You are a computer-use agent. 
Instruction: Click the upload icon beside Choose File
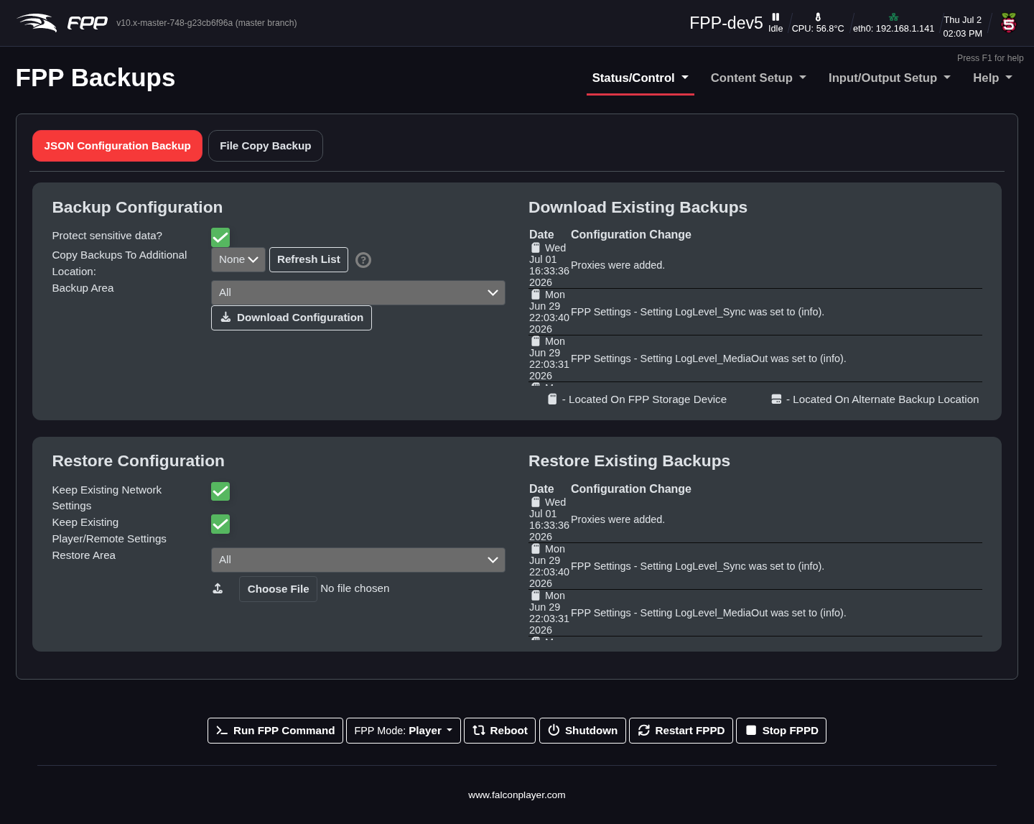pyautogui.click(x=218, y=588)
